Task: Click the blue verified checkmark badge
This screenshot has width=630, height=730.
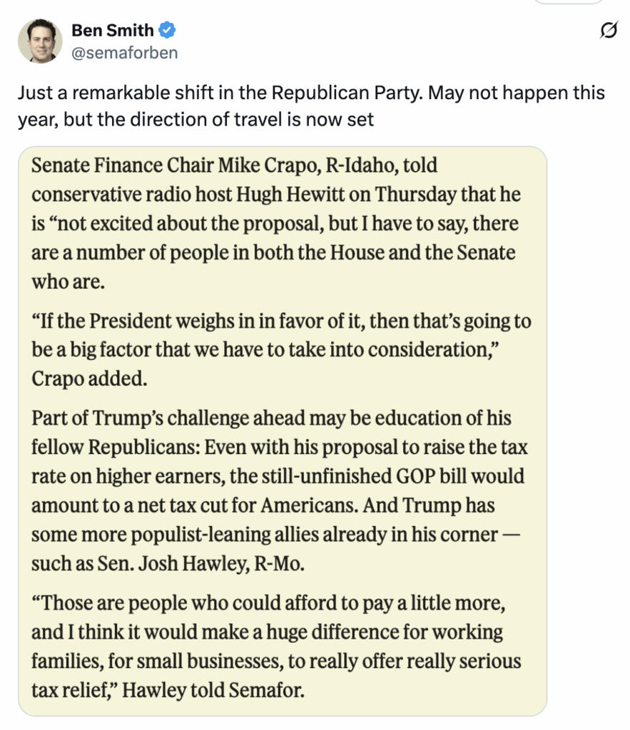Action: [x=168, y=31]
